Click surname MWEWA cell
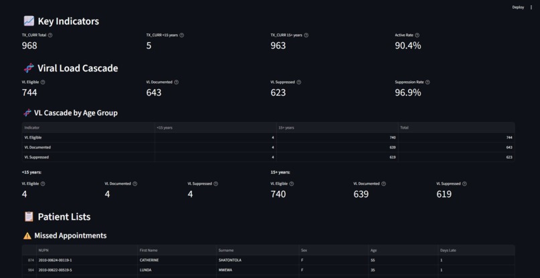 [x=257, y=270]
